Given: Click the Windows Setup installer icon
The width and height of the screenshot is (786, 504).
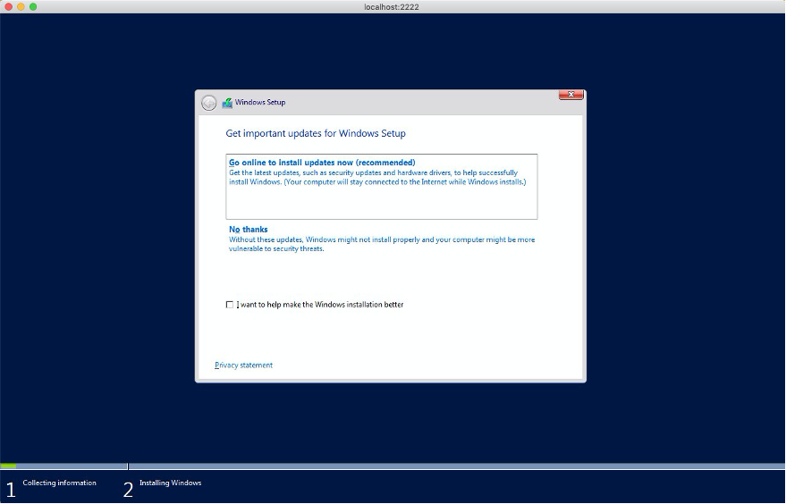Looking at the screenshot, I should pos(227,103).
